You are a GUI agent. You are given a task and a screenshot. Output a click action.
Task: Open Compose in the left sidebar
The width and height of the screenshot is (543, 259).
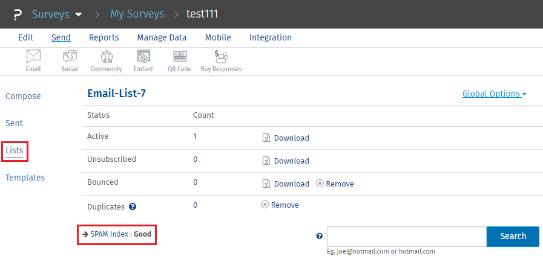pyautogui.click(x=23, y=96)
